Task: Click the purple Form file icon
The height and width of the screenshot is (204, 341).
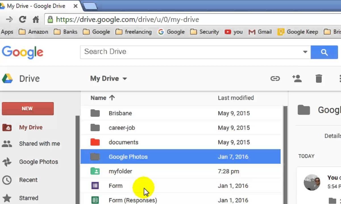Action: (x=95, y=186)
